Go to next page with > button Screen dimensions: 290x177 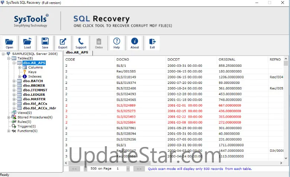(128, 169)
